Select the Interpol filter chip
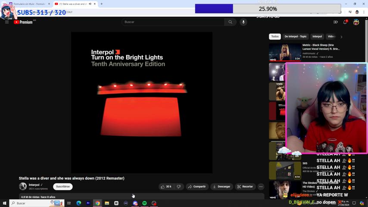Screen dimensions: 368x207 point(317,36)
